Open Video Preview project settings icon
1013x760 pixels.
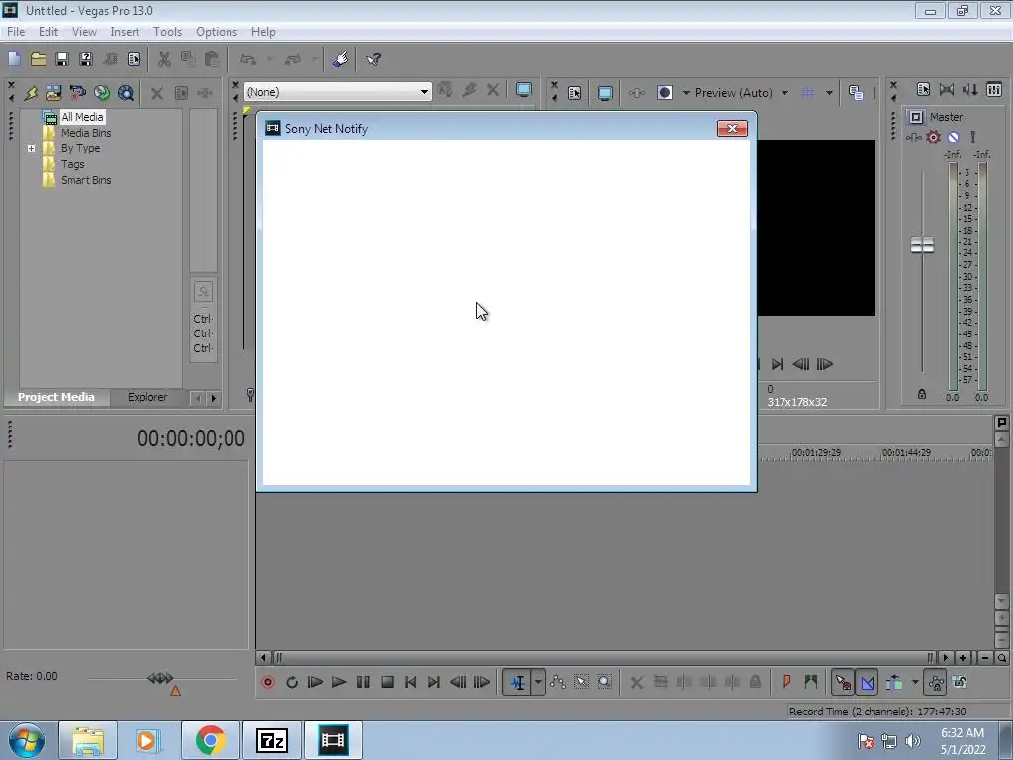(575, 93)
